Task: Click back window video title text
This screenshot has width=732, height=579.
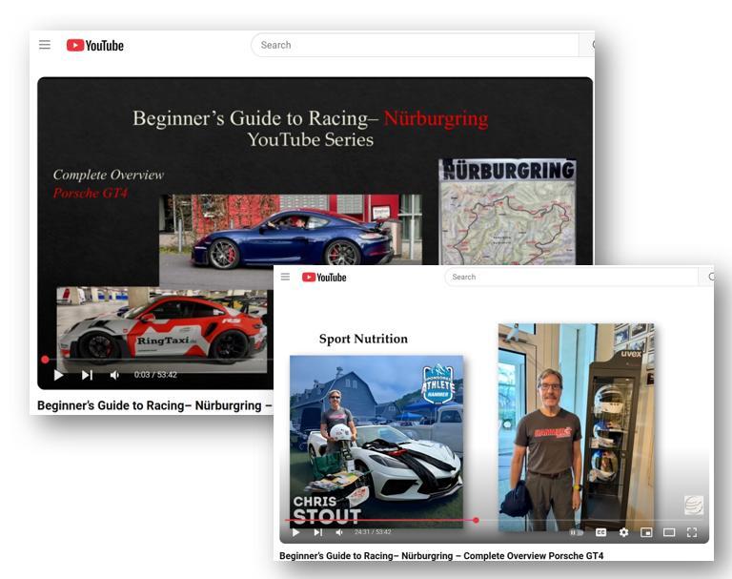Action: click(x=154, y=405)
